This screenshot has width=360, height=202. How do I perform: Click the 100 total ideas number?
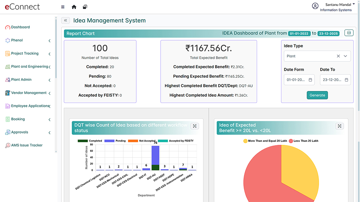point(100,48)
